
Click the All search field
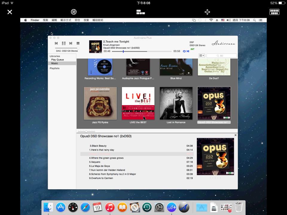pos(222,56)
